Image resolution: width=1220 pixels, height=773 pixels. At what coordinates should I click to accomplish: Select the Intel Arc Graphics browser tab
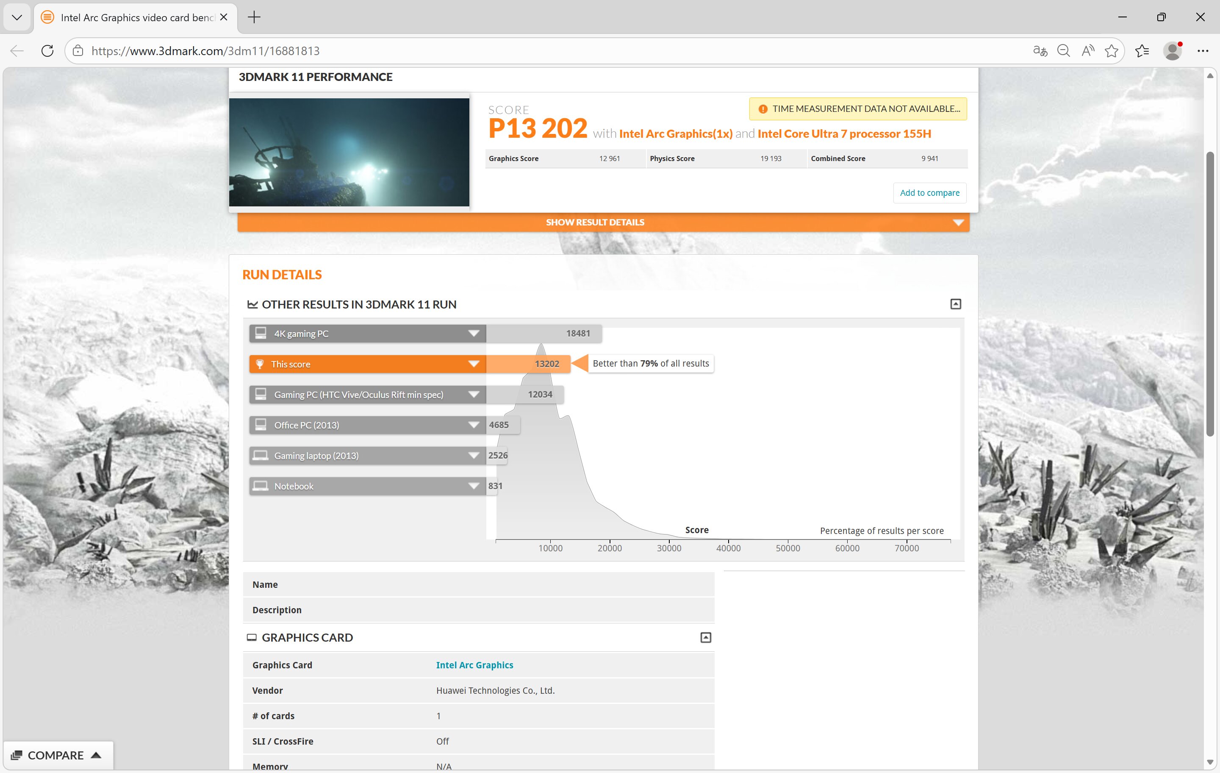136,17
